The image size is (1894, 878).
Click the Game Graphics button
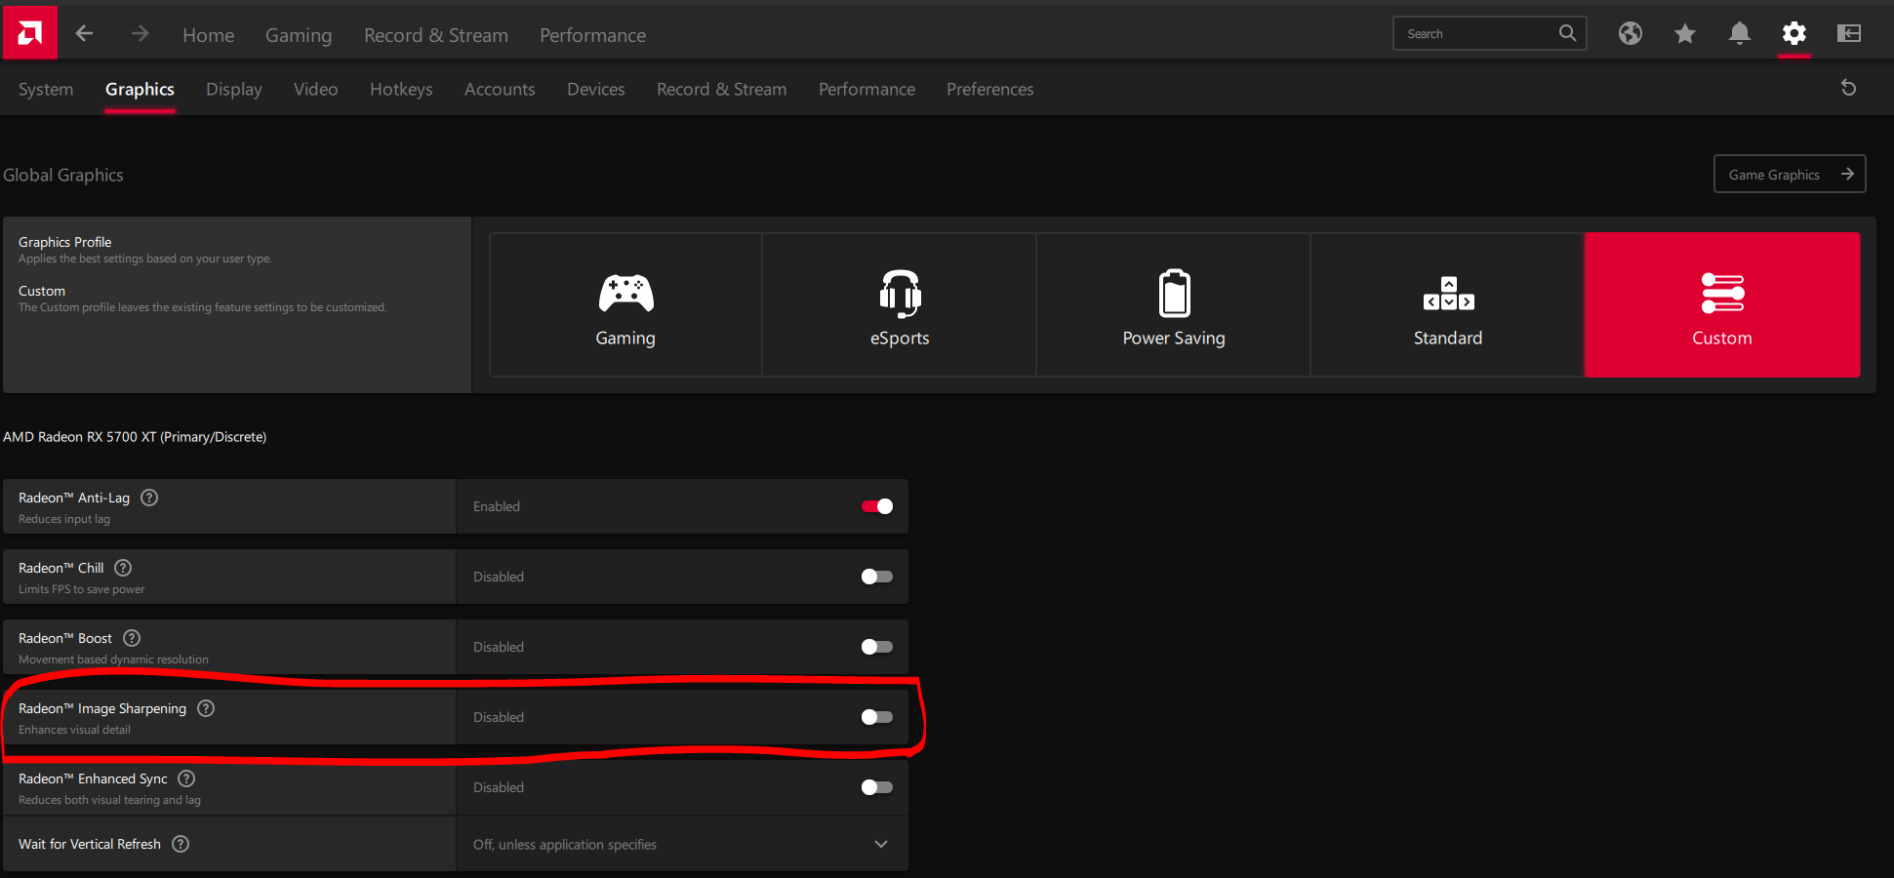tap(1790, 174)
